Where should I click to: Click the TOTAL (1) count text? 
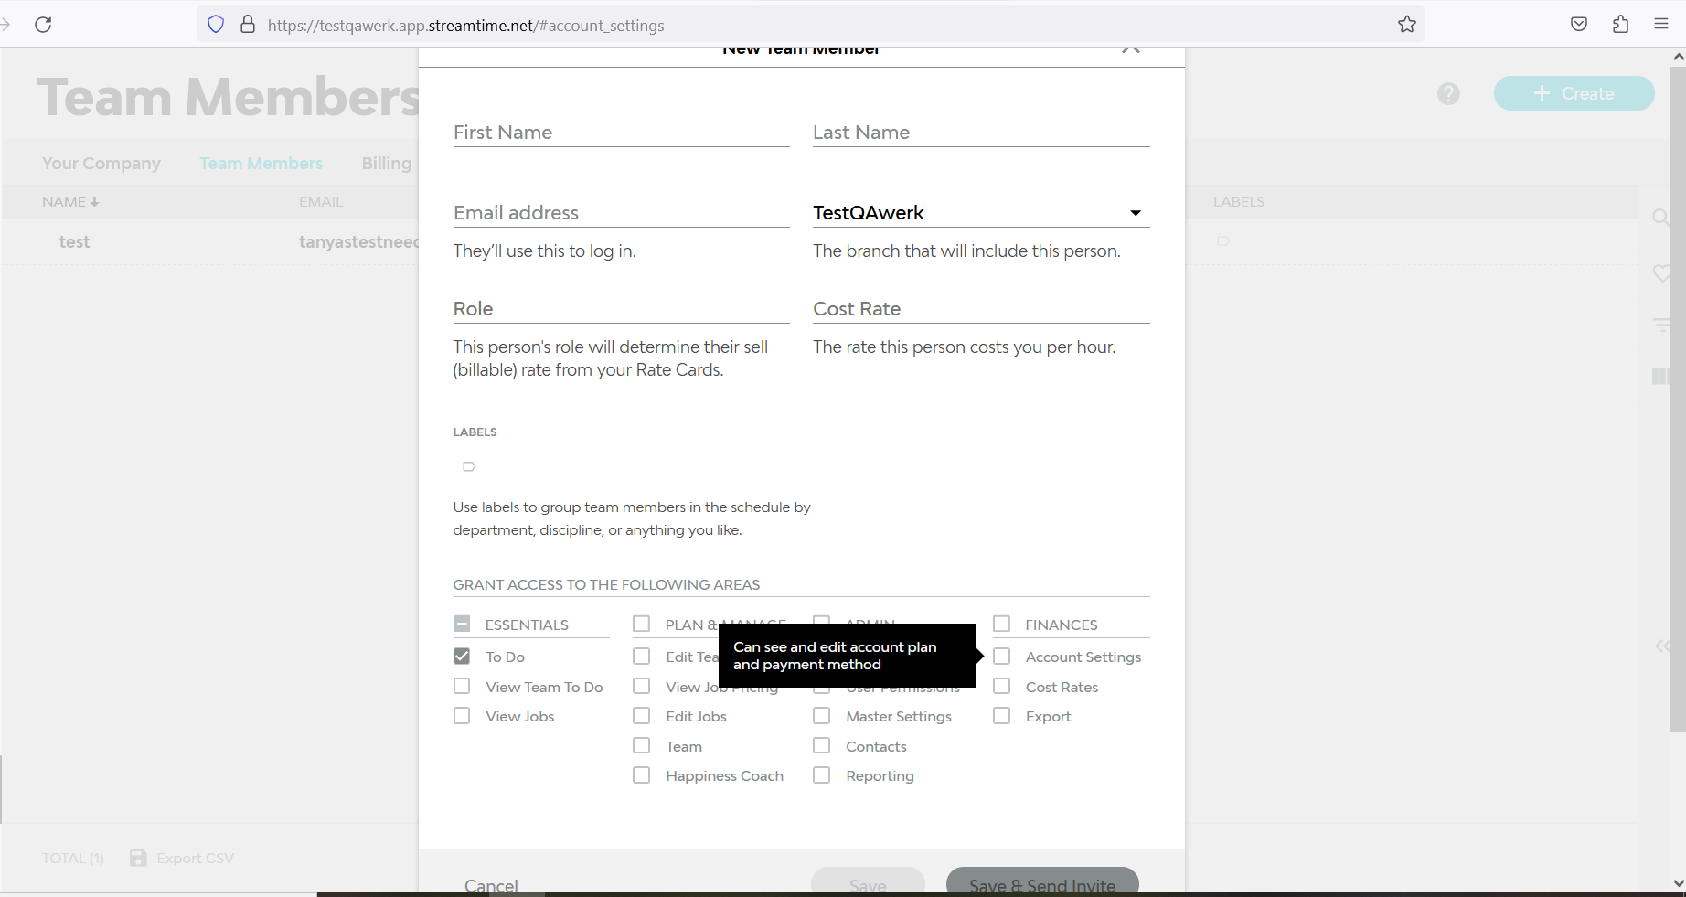(x=73, y=858)
